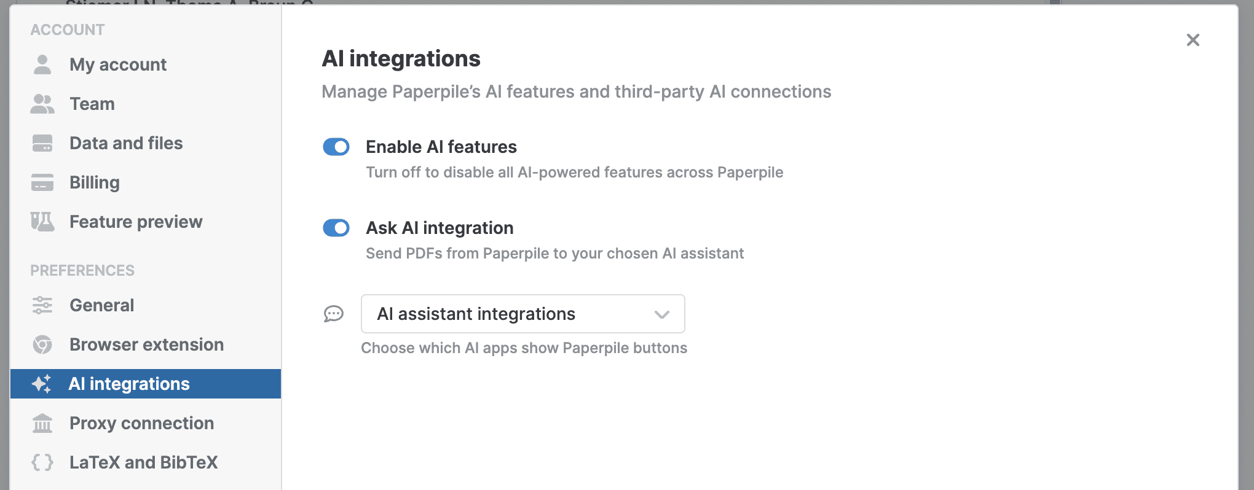Click the chevron on AI assistant integrations
Screen dimensions: 1254x490
pyautogui.click(x=662, y=314)
